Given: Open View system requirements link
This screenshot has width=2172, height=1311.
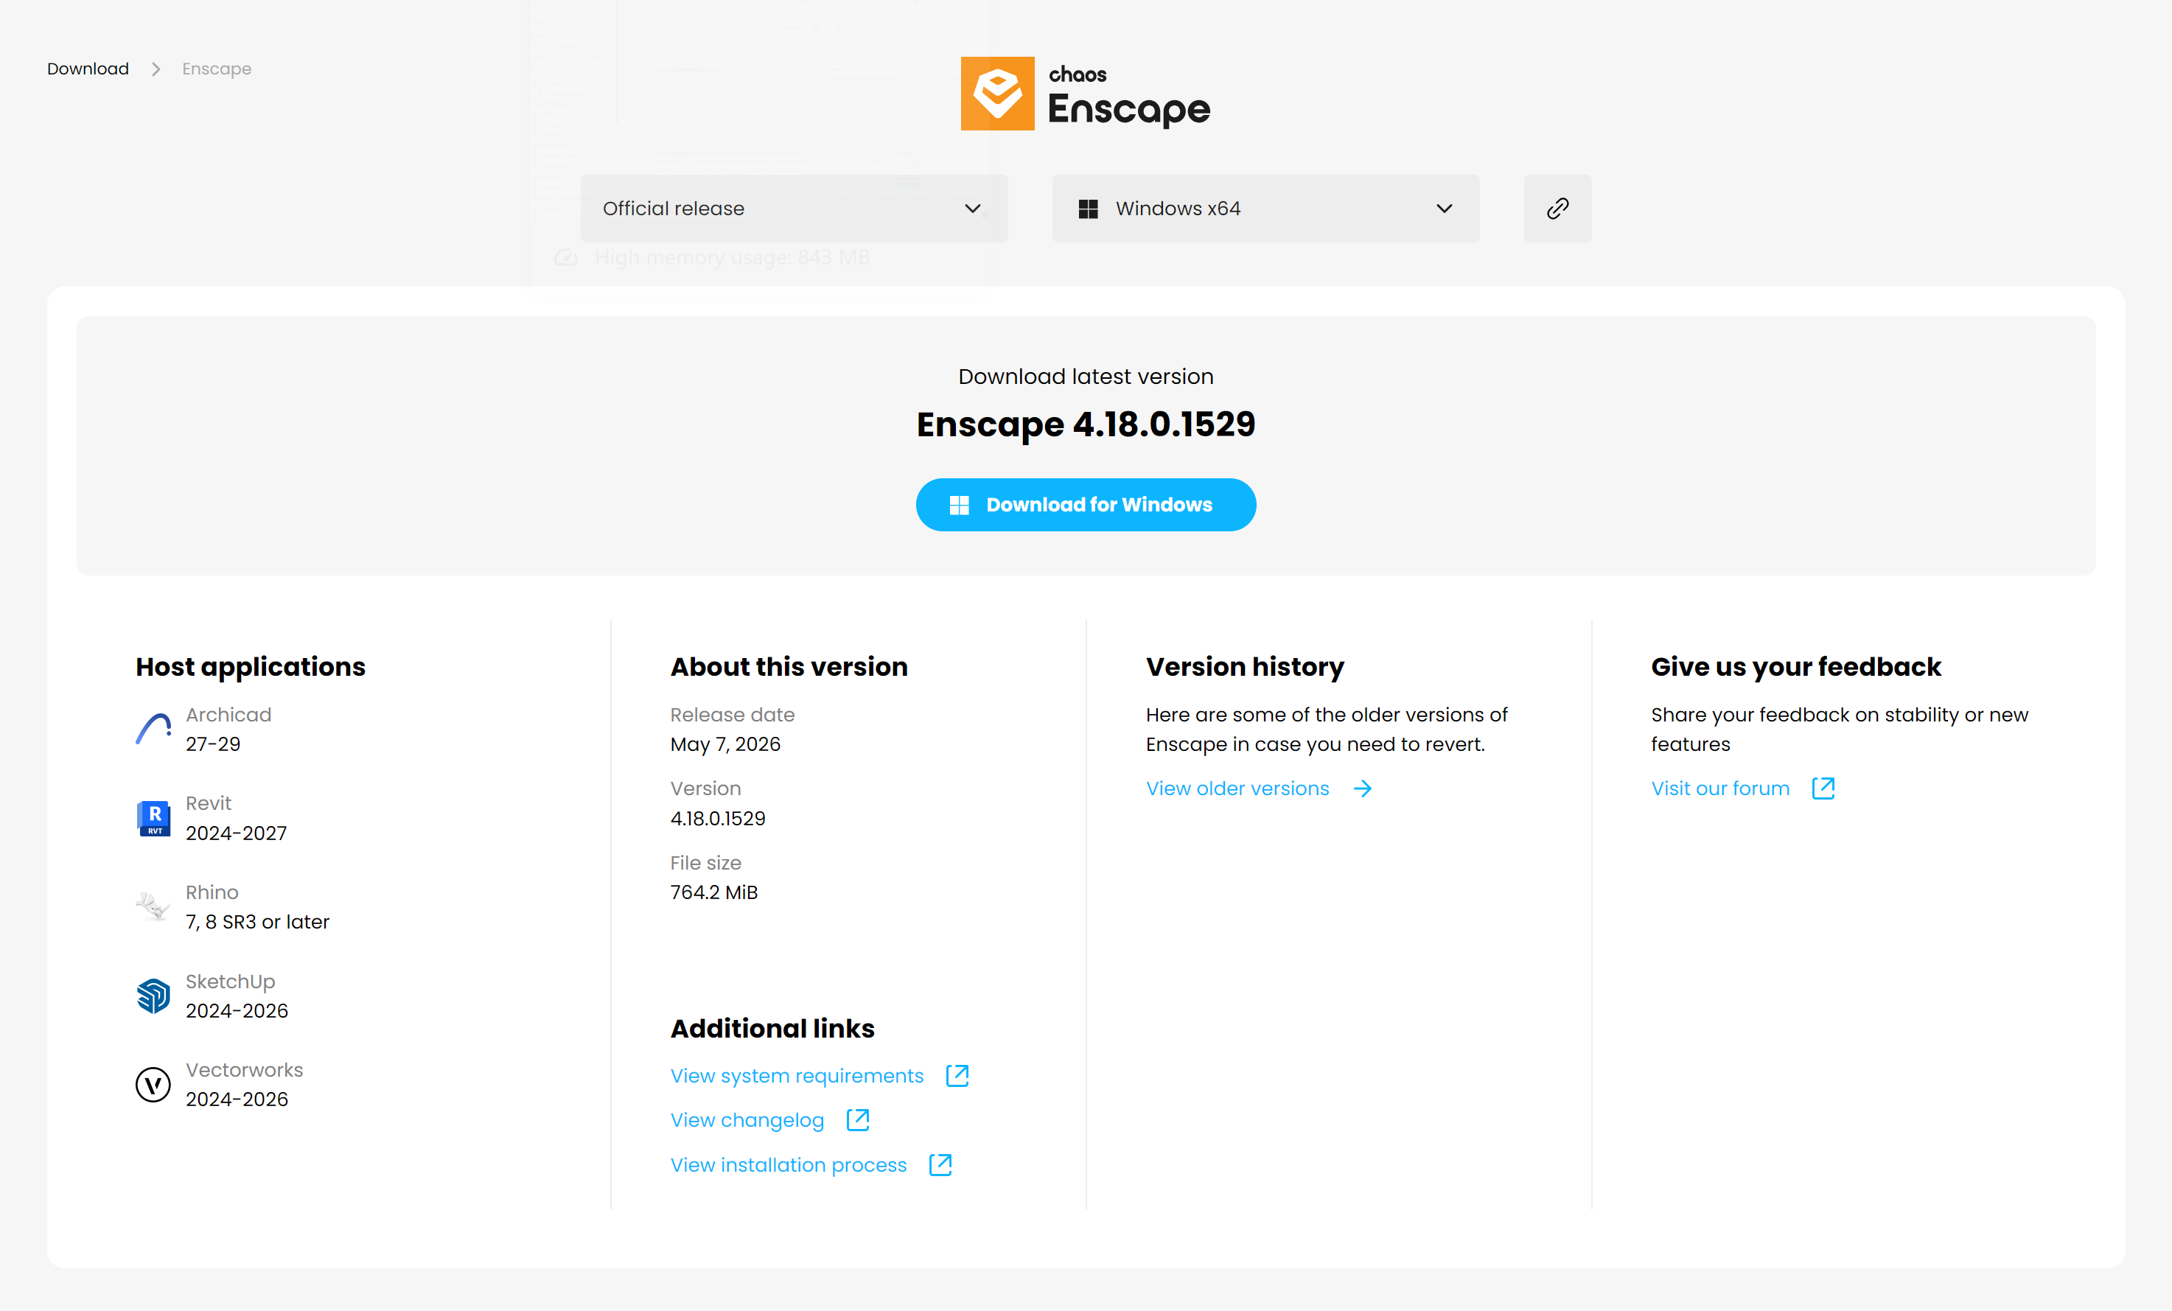Looking at the screenshot, I should pyautogui.click(x=797, y=1076).
